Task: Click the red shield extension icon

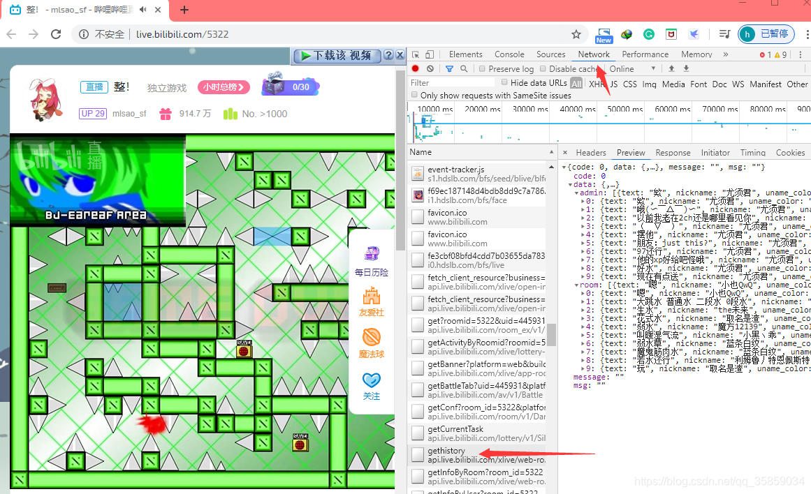Action: point(671,34)
